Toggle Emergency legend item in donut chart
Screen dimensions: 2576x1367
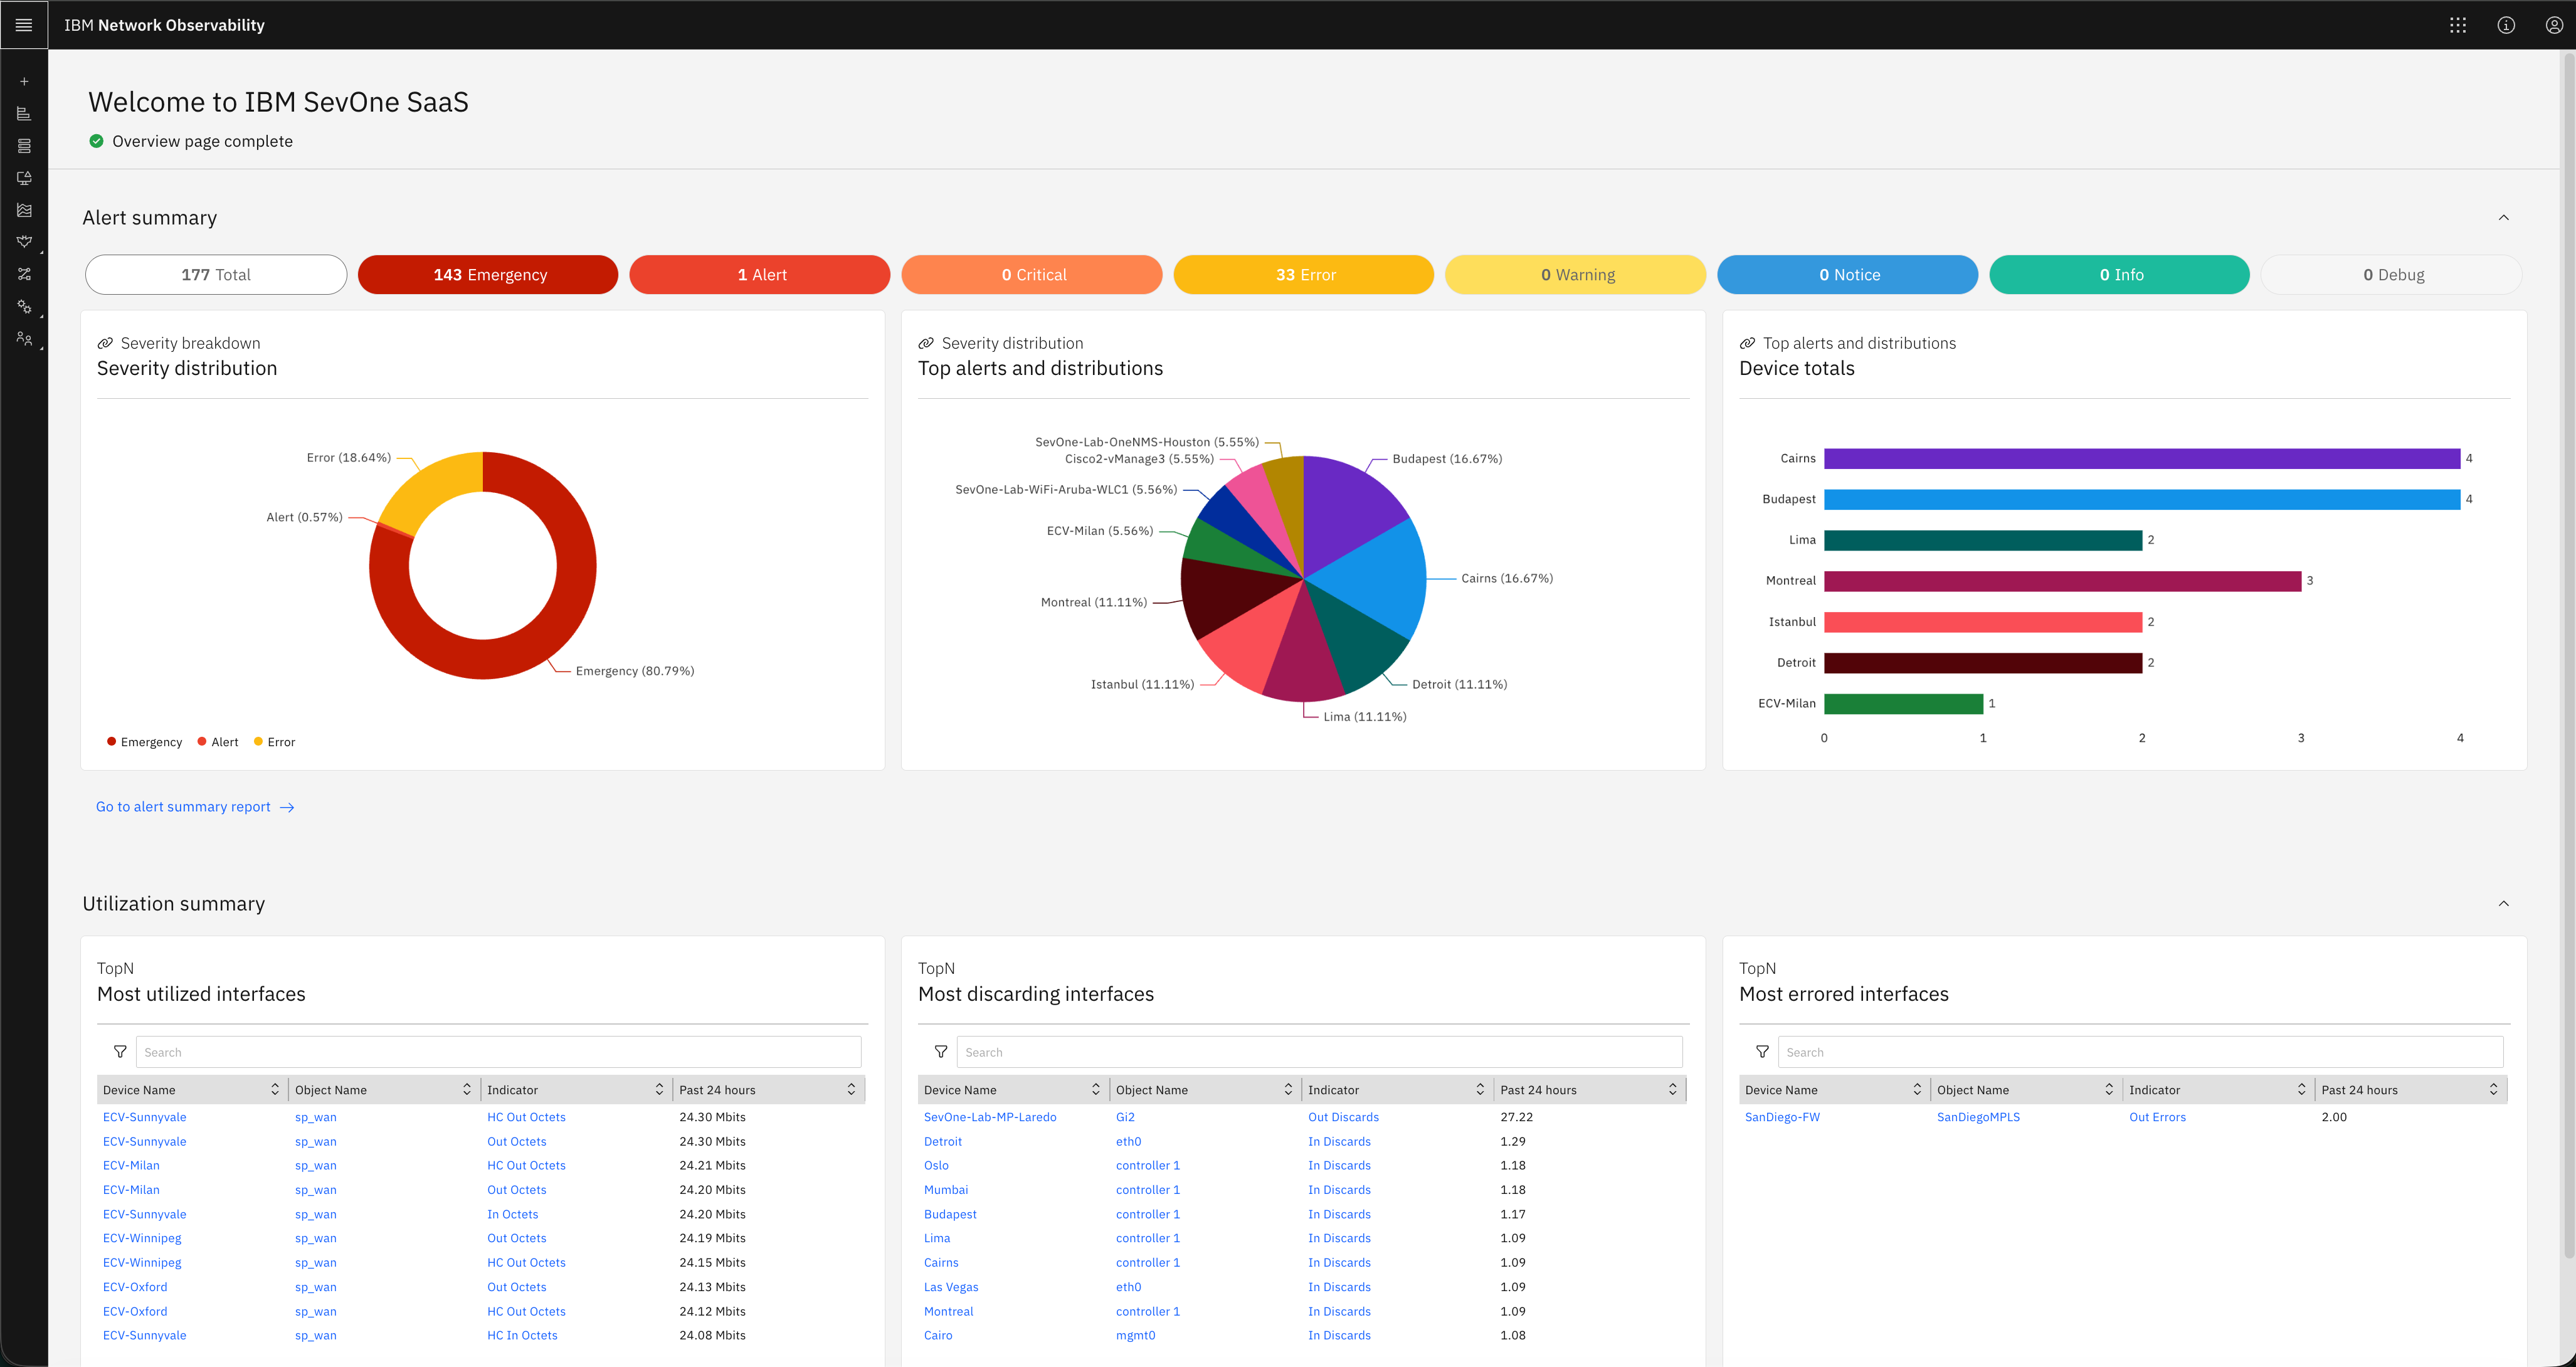tap(145, 742)
